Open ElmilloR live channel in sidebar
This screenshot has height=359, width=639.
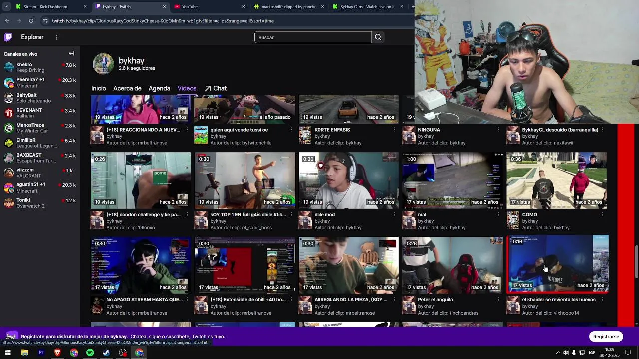(40, 143)
